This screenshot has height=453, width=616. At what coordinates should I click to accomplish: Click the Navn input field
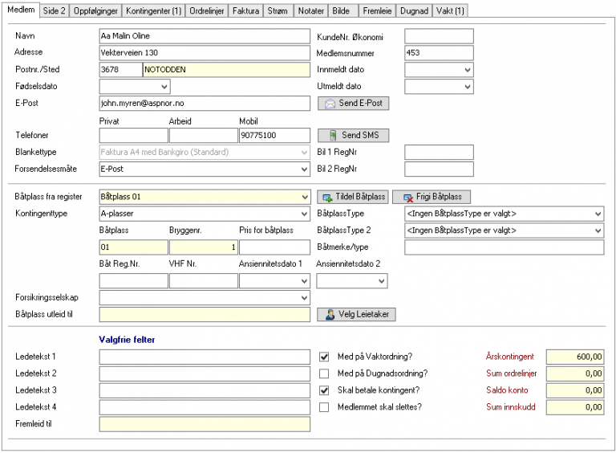tap(204, 36)
